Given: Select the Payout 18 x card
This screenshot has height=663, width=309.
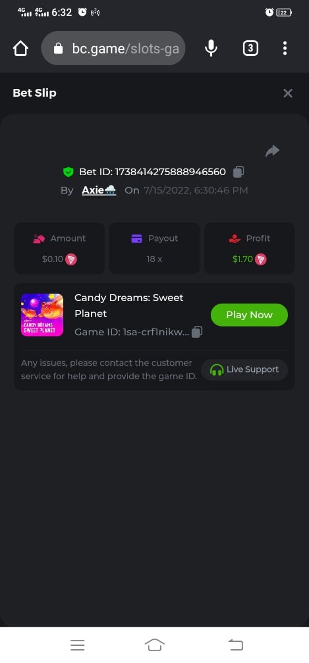Looking at the screenshot, I should [154, 249].
